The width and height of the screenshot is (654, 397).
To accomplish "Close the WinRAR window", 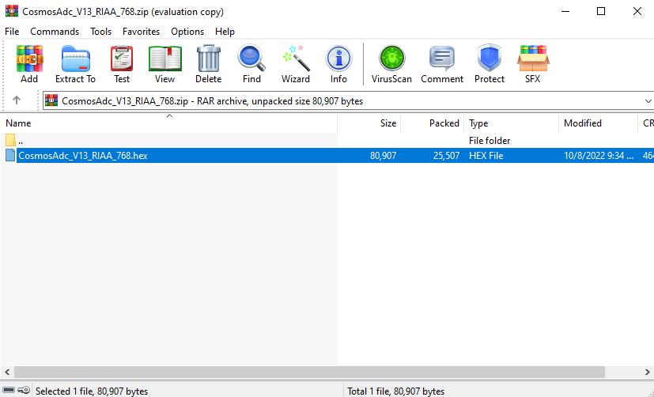I will point(637,11).
